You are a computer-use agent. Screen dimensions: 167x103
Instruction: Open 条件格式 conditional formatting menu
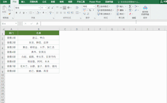(103, 6)
